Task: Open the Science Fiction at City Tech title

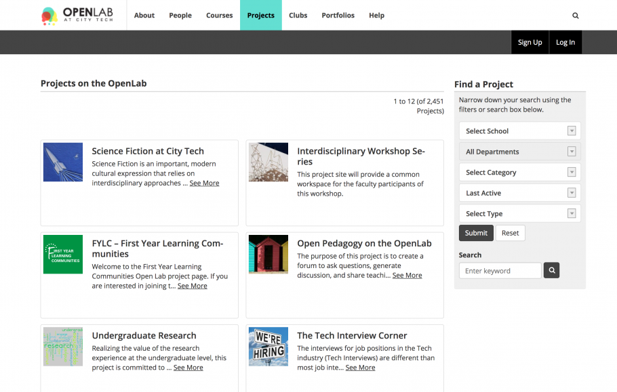Action: click(x=148, y=151)
